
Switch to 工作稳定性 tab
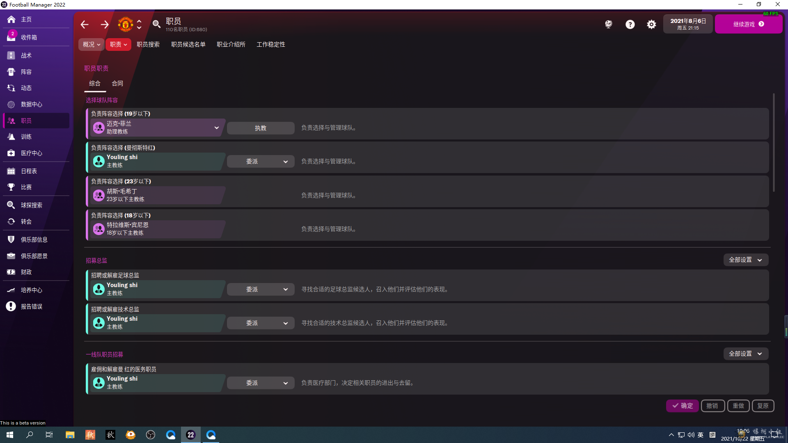tap(271, 44)
